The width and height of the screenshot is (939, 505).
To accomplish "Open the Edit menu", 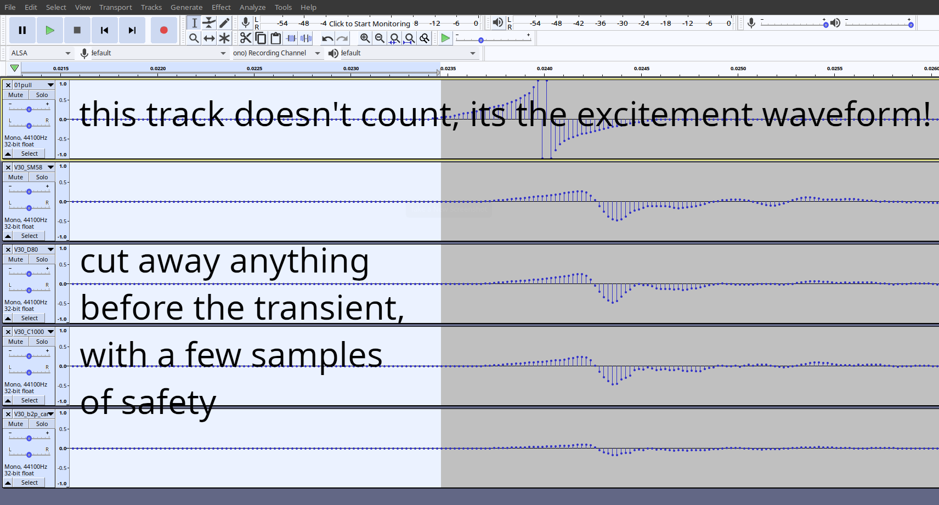I will [31, 7].
